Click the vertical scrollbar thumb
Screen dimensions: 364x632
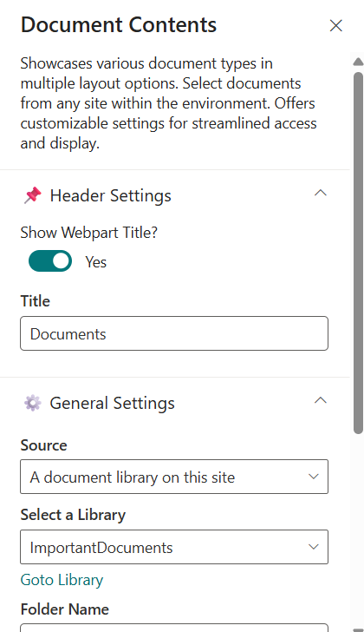point(359,253)
